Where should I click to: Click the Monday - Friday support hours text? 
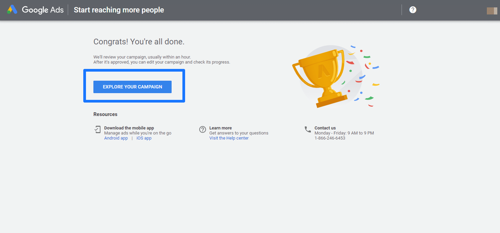point(344,133)
